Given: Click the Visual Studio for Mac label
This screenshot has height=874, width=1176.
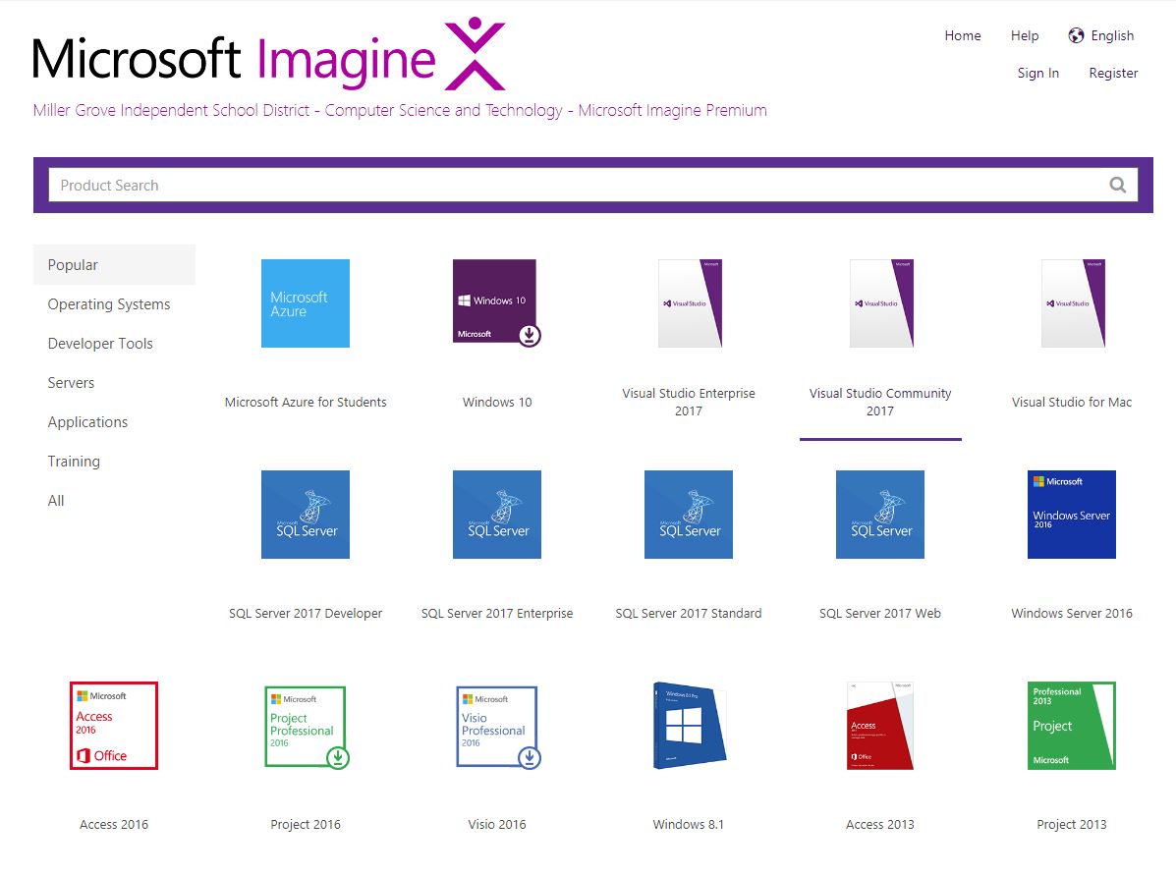Looking at the screenshot, I should (1072, 402).
